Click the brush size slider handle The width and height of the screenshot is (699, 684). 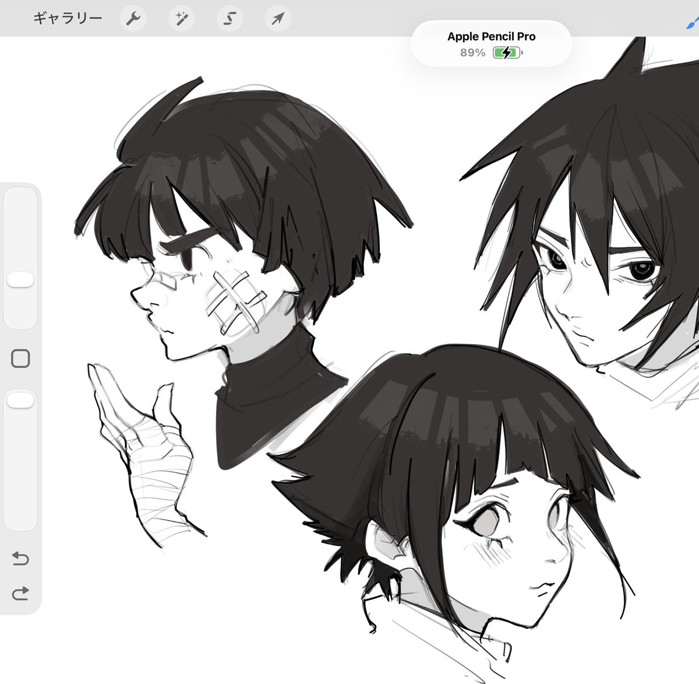pyautogui.click(x=20, y=280)
